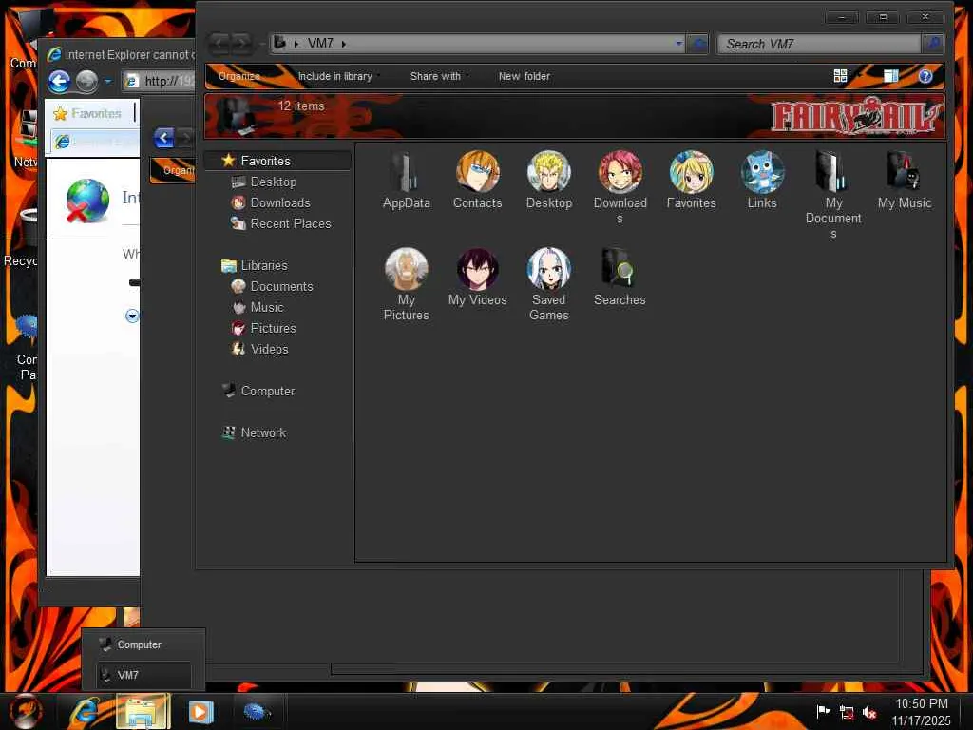973x730 pixels.
Task: Click the New folder button
Action: [525, 76]
